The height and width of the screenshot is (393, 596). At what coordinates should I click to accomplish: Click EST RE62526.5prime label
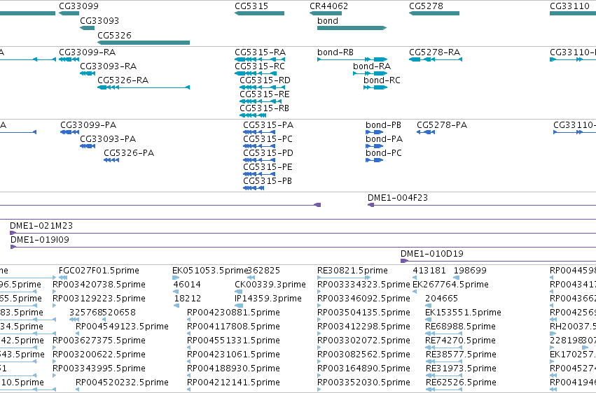click(461, 383)
